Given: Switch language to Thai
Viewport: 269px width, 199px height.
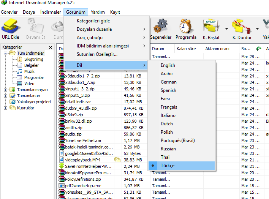Looking at the screenshot, I should (x=182, y=157).
